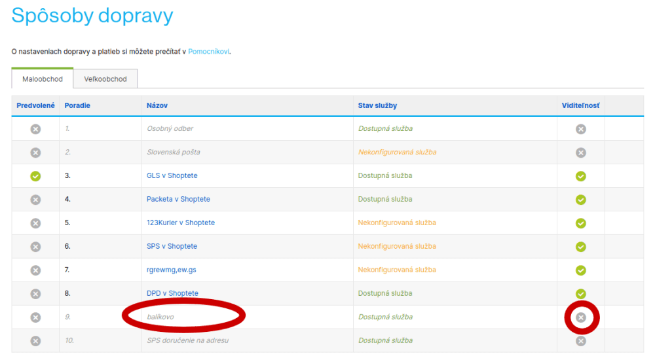Click default X icon for DPD v Shoptete
The width and height of the screenshot is (655, 360).
point(35,294)
